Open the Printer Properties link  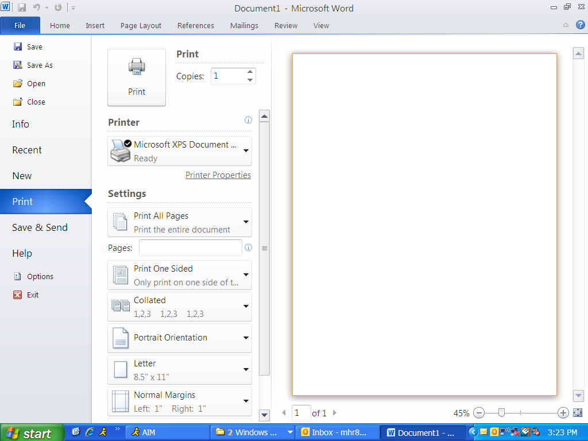tap(218, 175)
